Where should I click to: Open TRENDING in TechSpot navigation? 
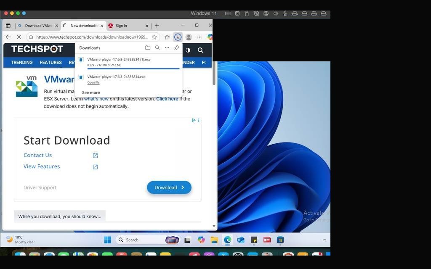click(x=22, y=63)
